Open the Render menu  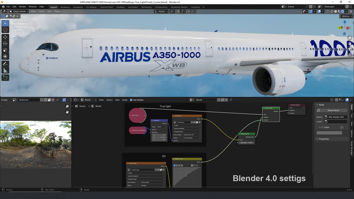click(x=22, y=7)
